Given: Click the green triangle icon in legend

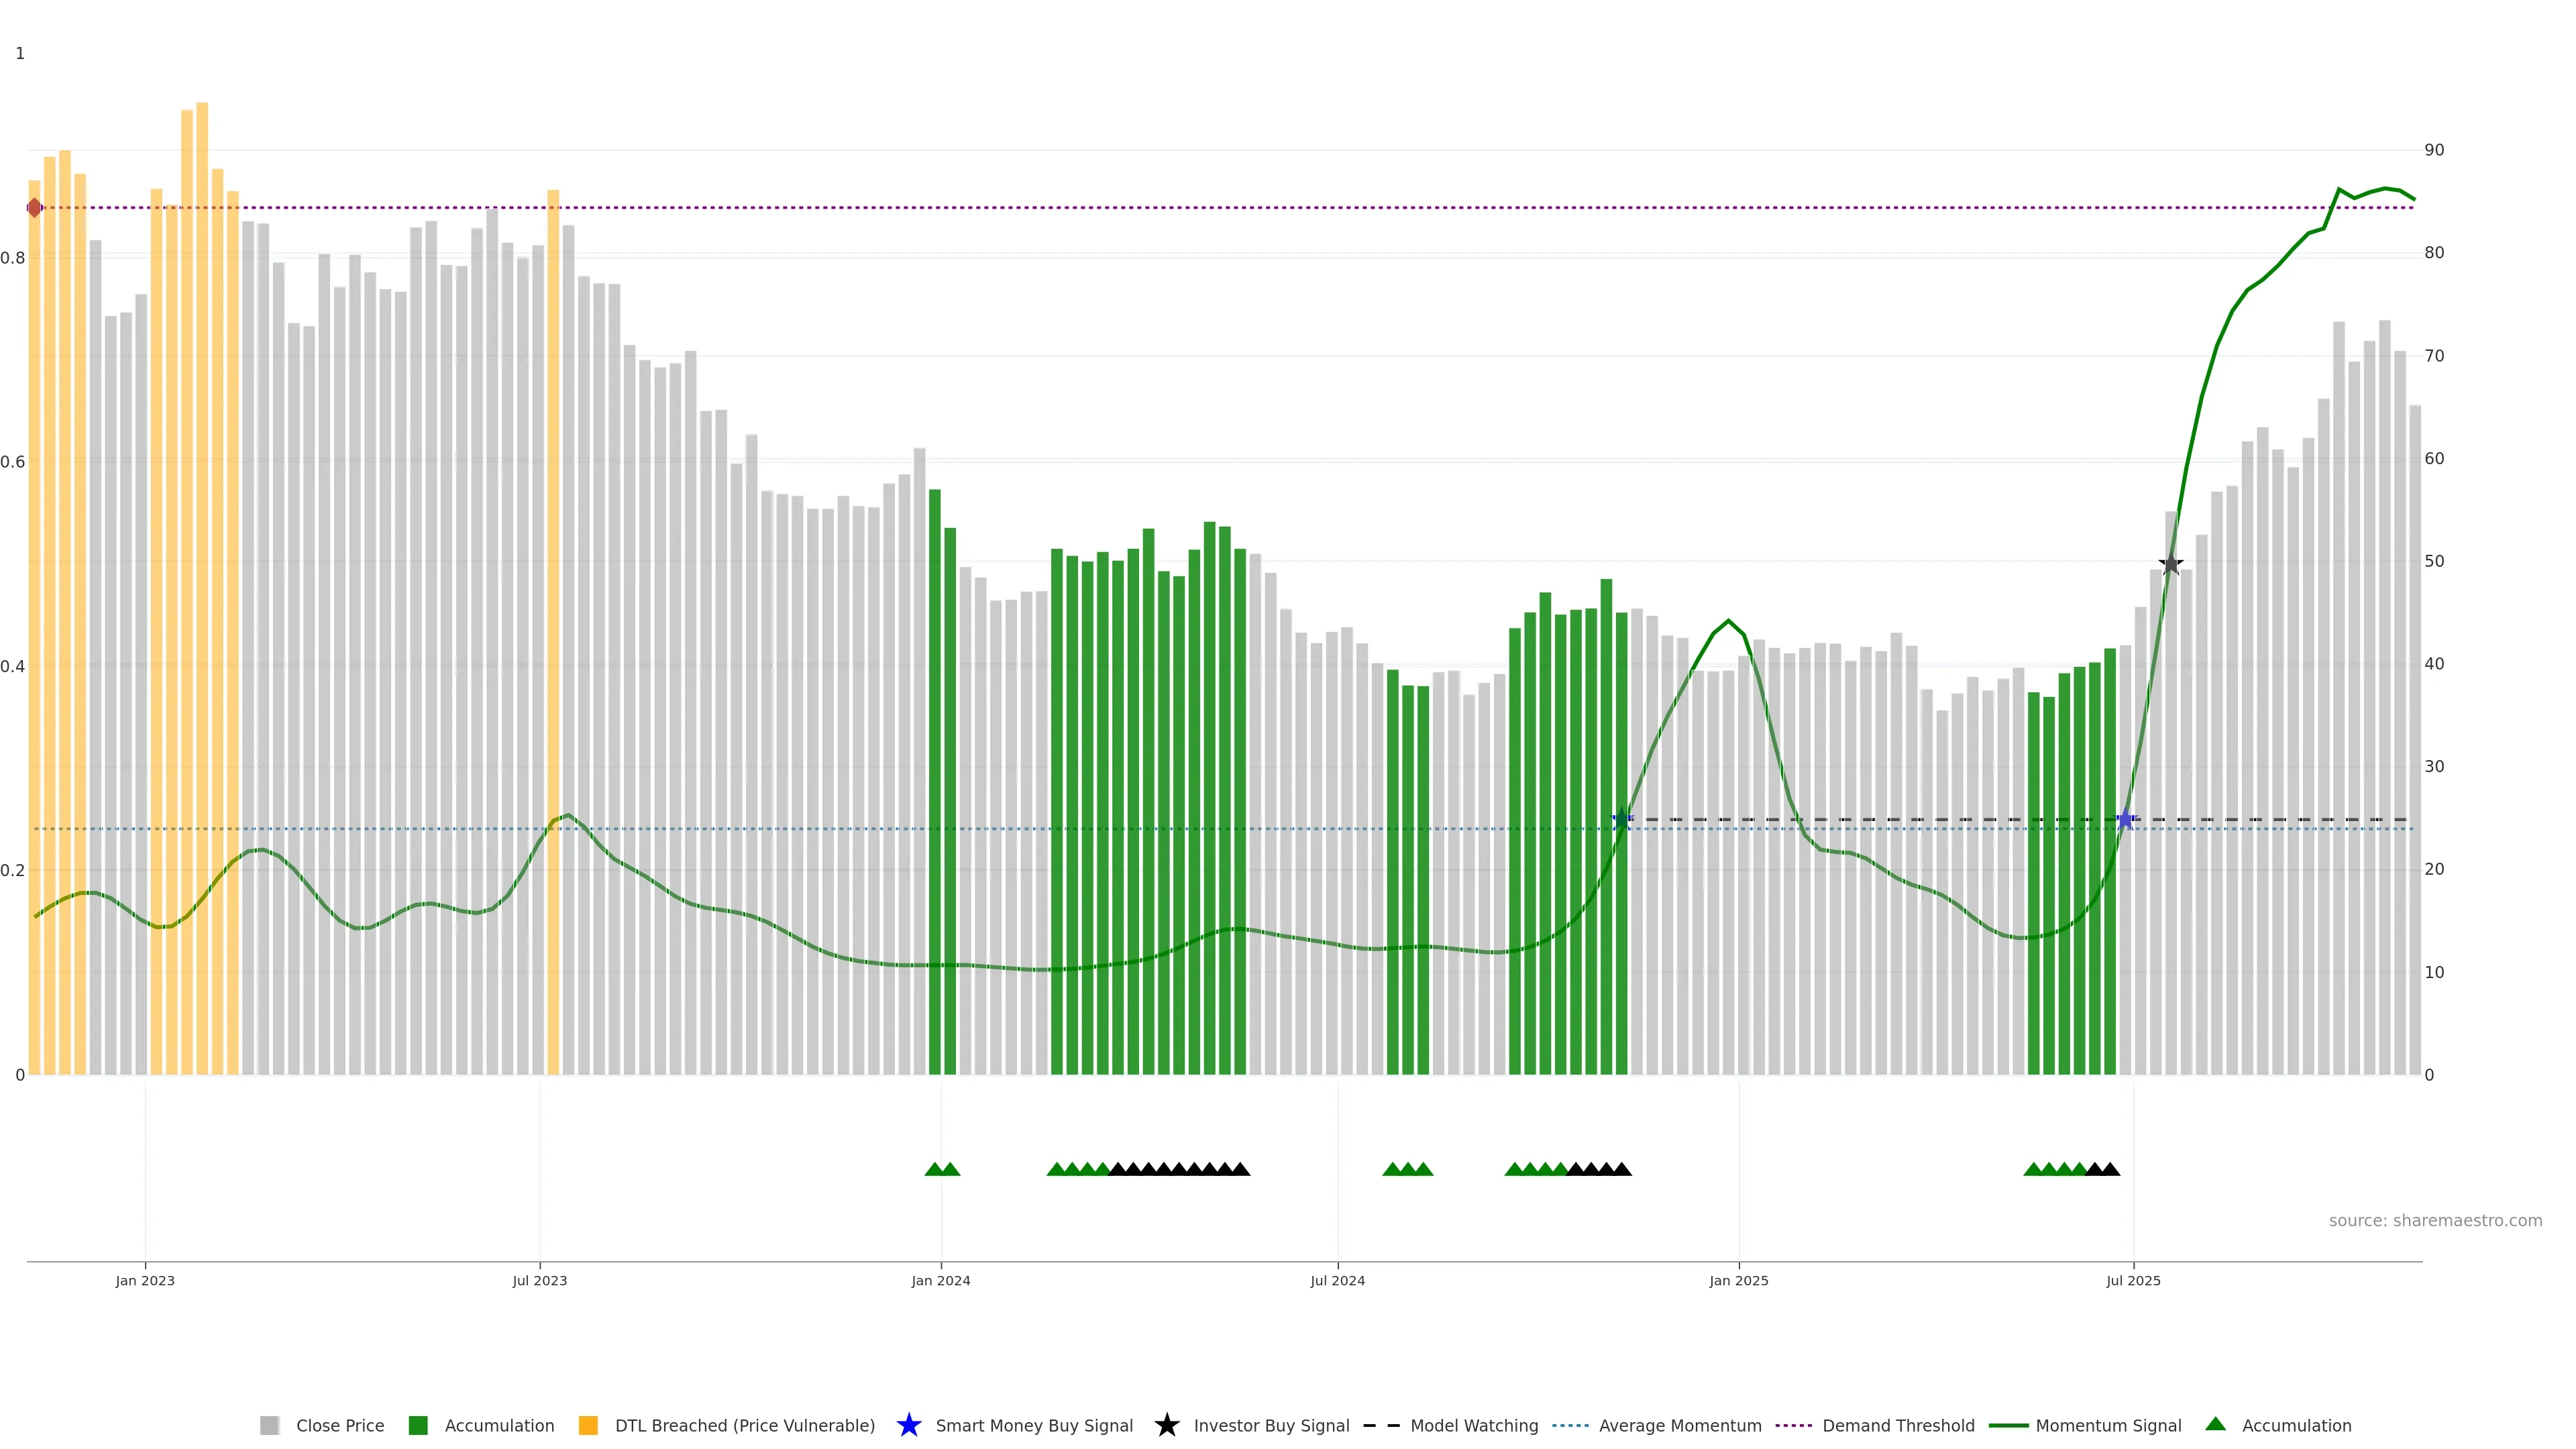Looking at the screenshot, I should [x=2215, y=1424].
